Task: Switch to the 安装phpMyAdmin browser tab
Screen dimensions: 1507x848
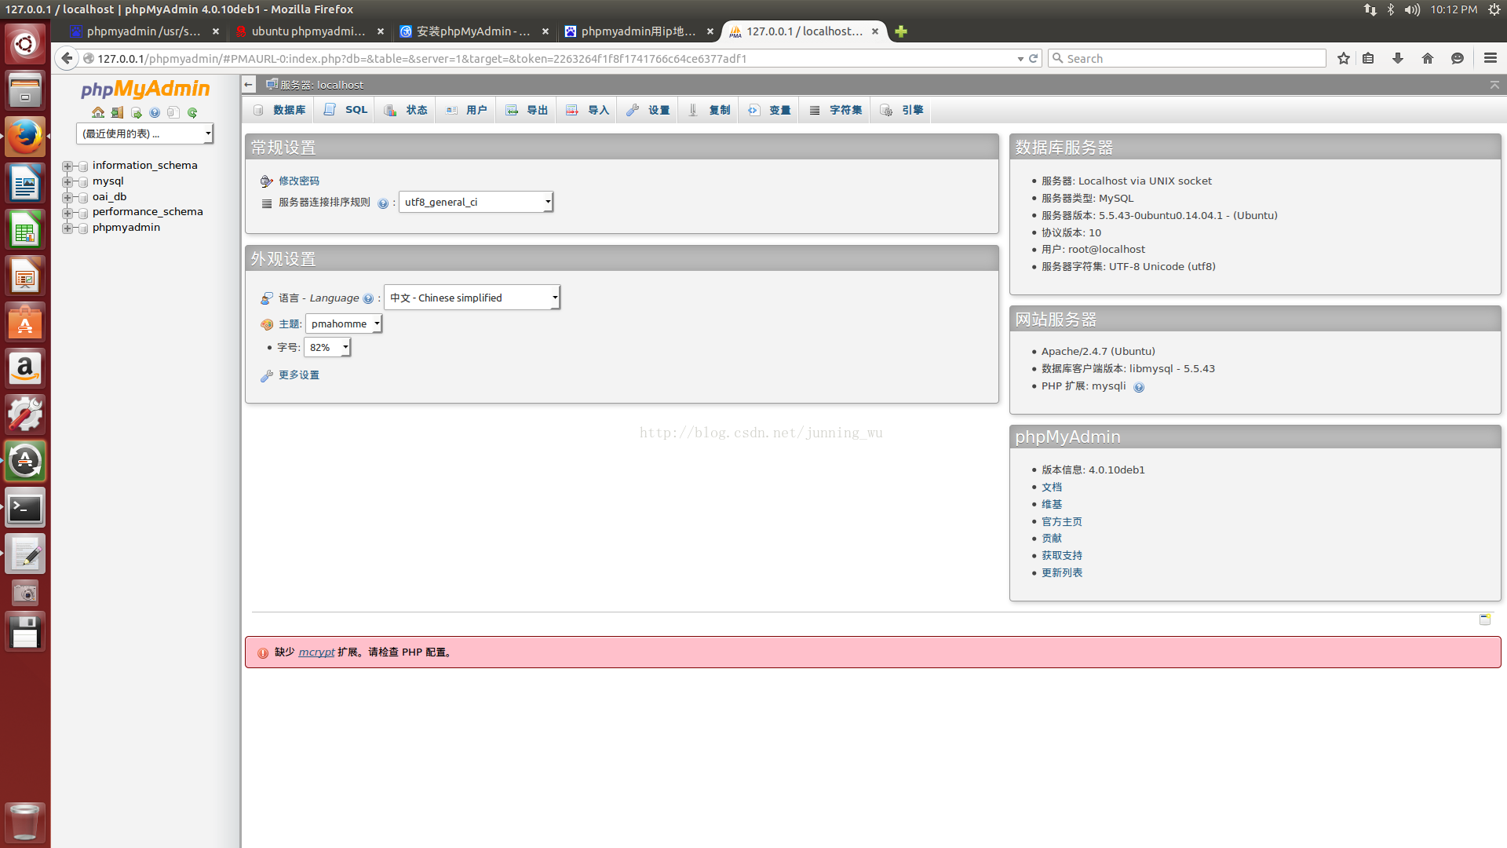Action: [x=474, y=31]
